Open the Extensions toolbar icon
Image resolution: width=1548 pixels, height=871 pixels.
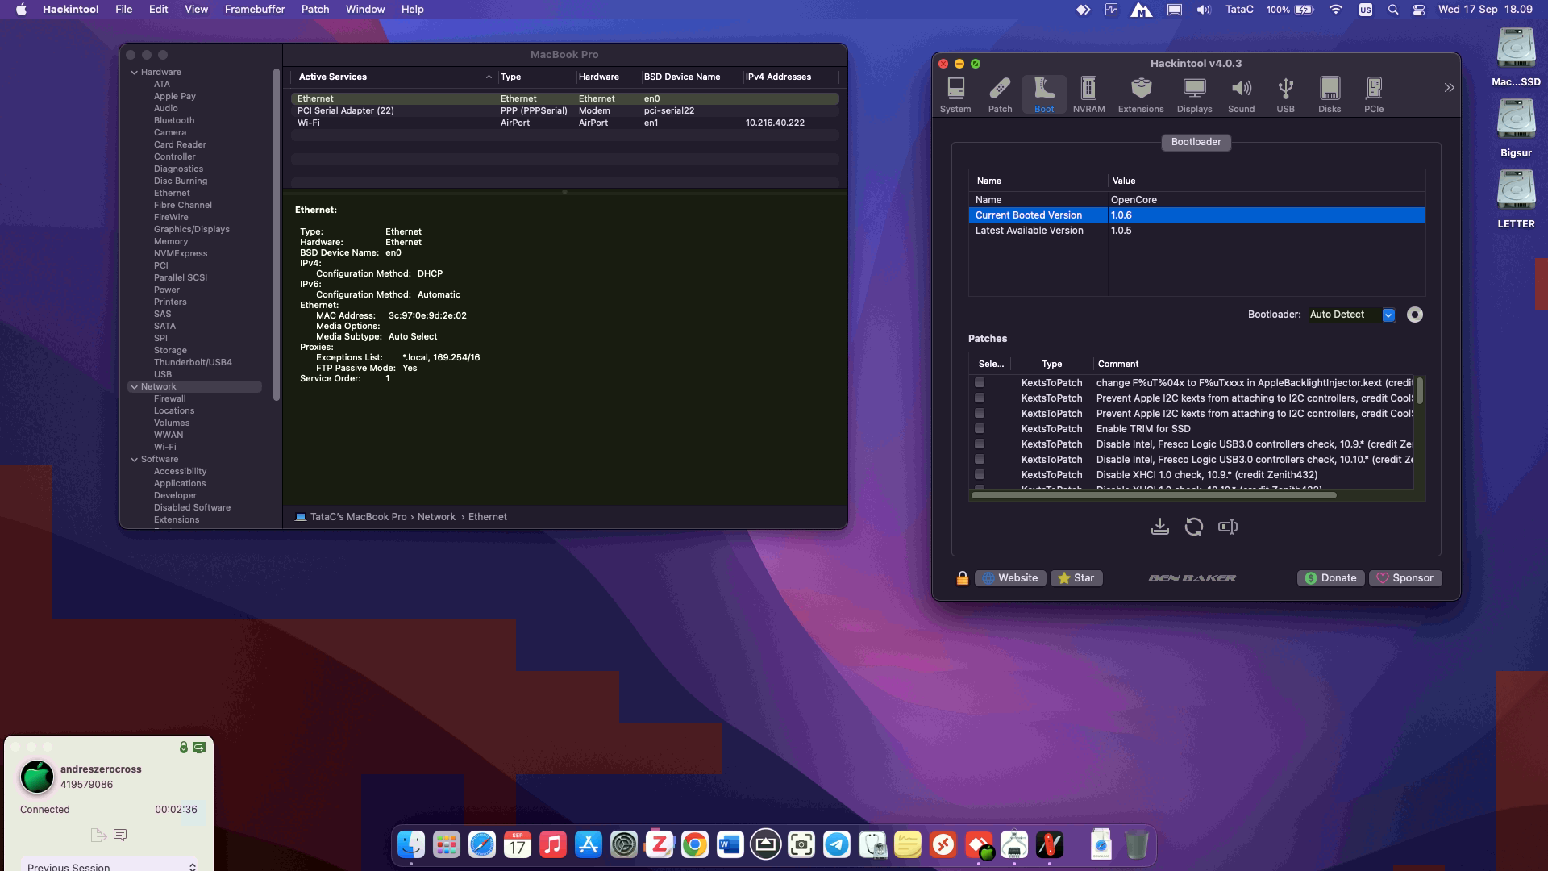(1140, 94)
